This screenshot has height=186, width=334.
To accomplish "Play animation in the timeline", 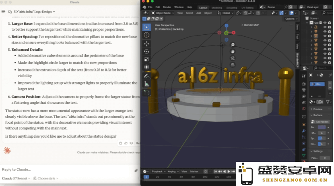I will [228, 171].
